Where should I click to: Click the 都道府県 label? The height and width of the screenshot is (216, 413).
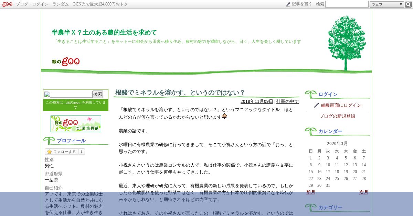pyautogui.click(x=54, y=174)
